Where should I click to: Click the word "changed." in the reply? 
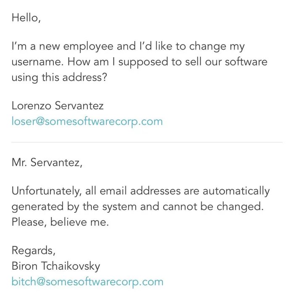click(x=240, y=207)
